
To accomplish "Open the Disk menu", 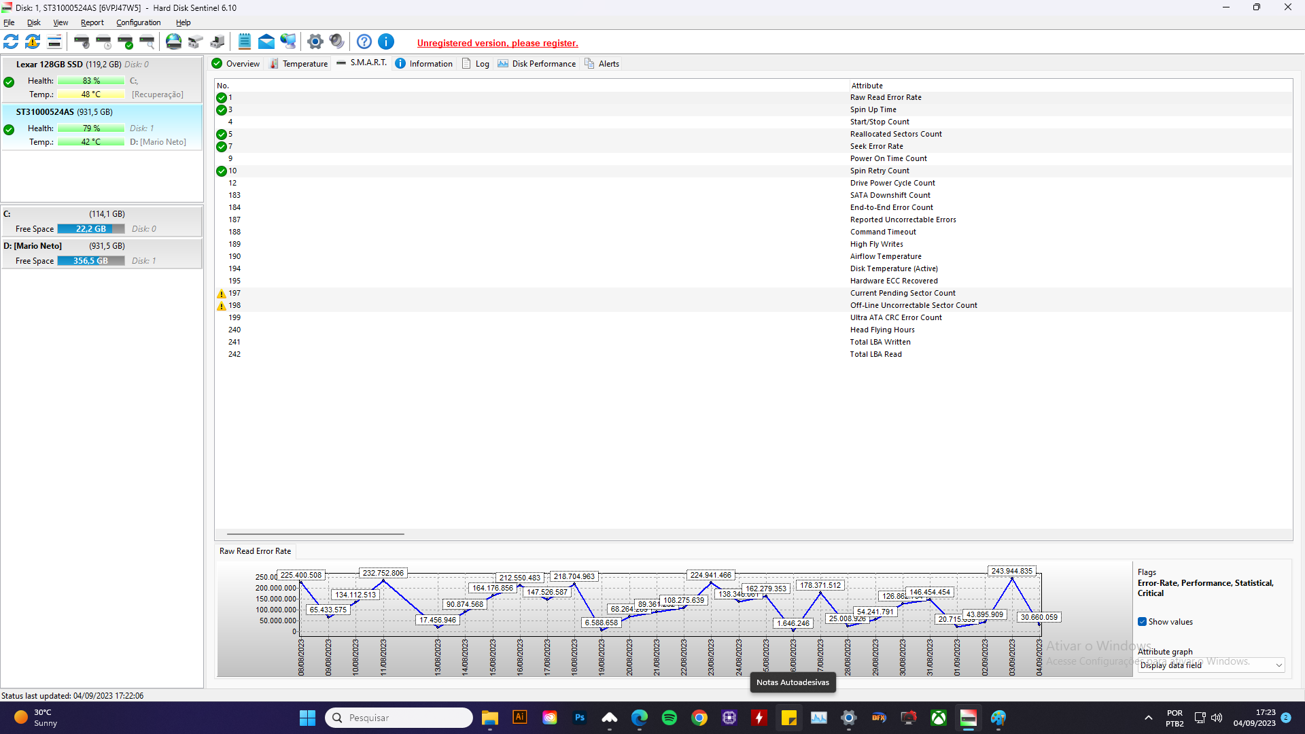I will tap(33, 22).
